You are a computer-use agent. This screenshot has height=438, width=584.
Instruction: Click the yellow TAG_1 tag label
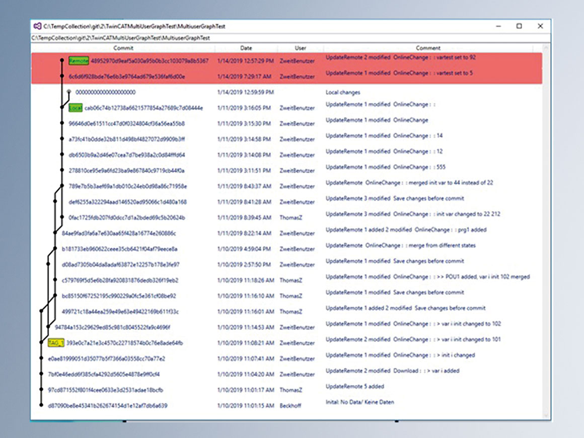pos(56,343)
